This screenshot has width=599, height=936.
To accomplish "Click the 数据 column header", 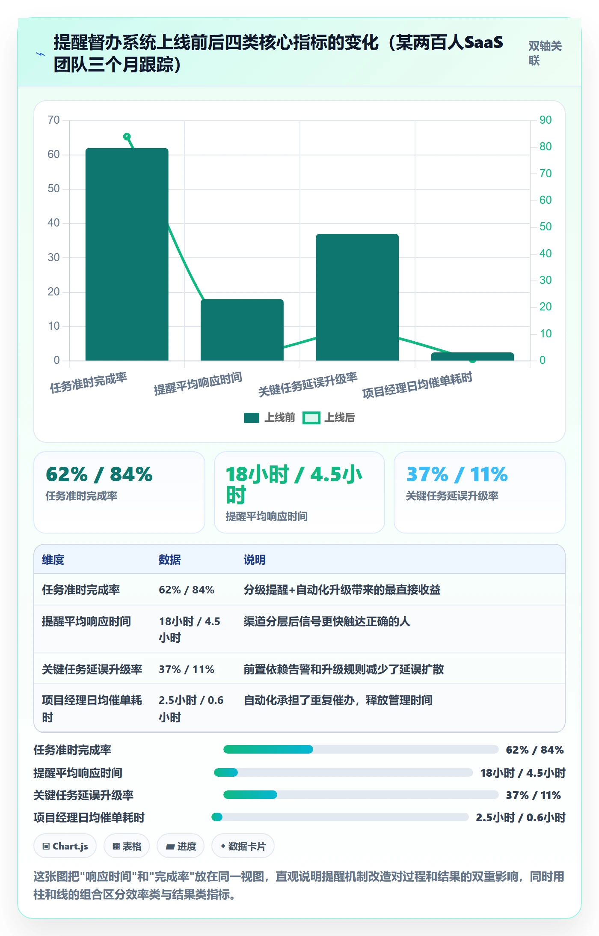I will point(170,560).
